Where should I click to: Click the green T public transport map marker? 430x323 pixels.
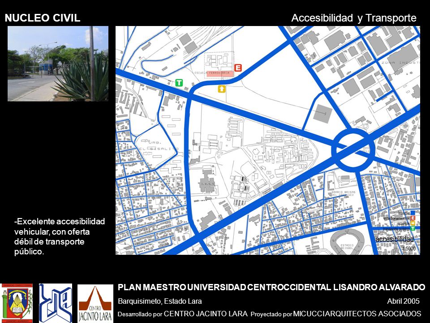[179, 83]
